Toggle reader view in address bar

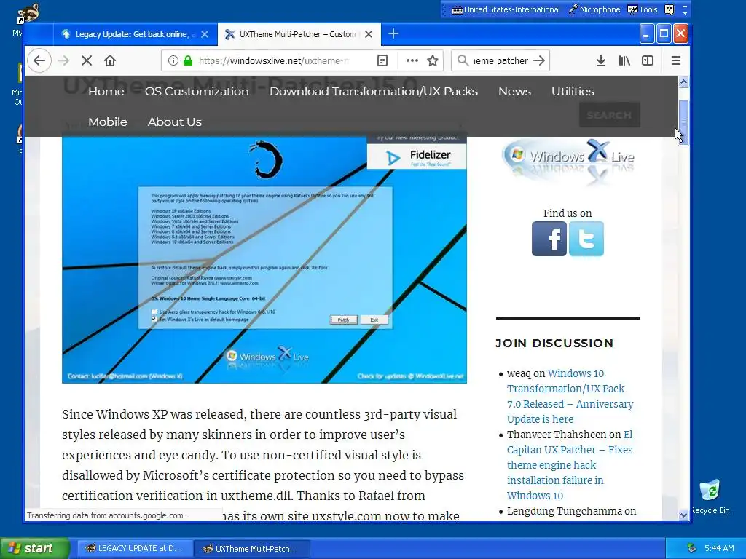click(x=382, y=60)
